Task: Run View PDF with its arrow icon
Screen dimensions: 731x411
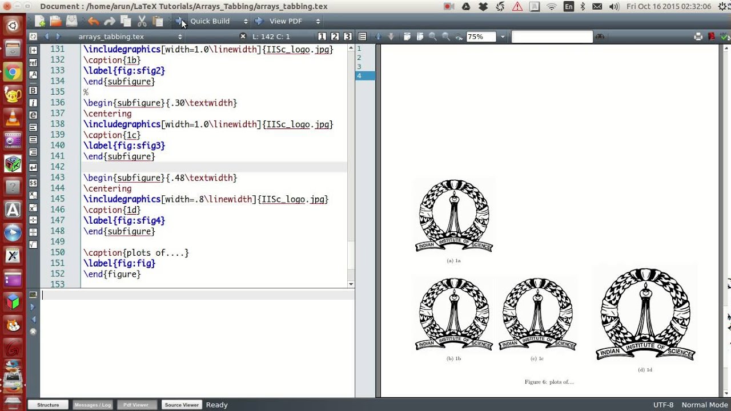Action: [x=259, y=21]
